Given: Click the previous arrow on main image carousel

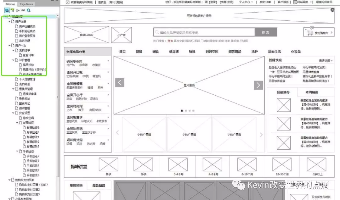Looking at the screenshot, I should point(120,83).
